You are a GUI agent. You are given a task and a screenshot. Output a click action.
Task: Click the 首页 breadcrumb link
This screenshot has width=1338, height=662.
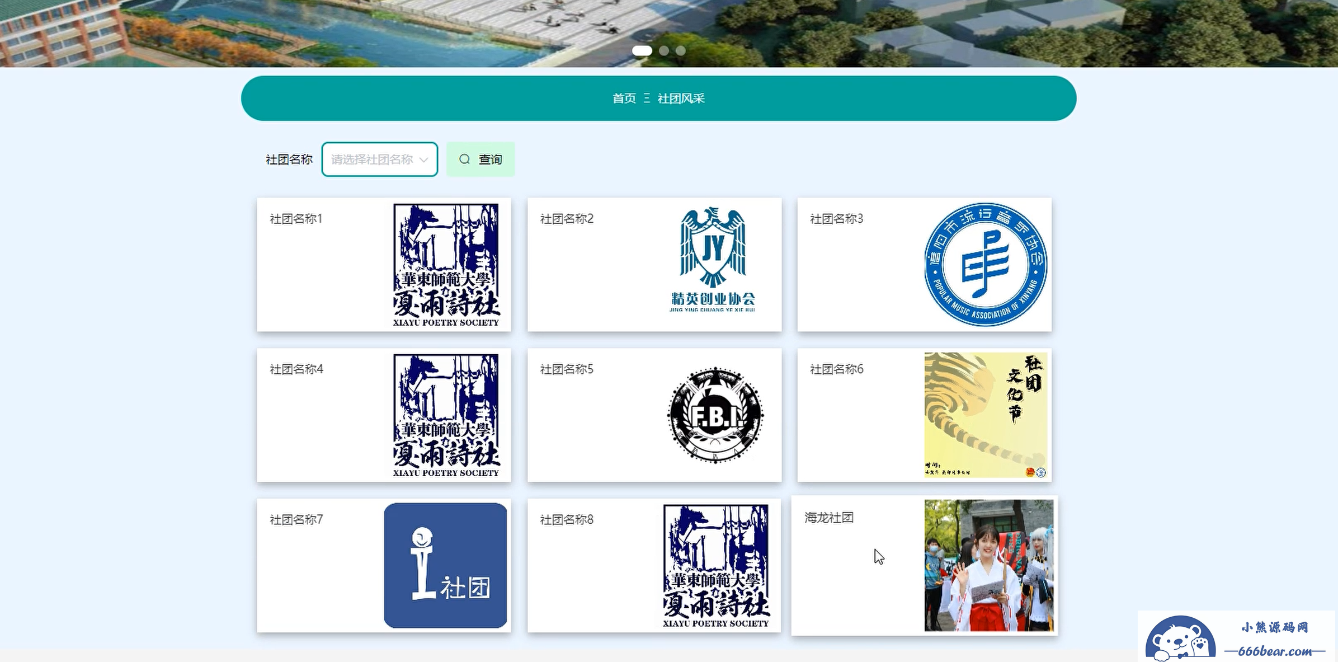click(x=624, y=98)
